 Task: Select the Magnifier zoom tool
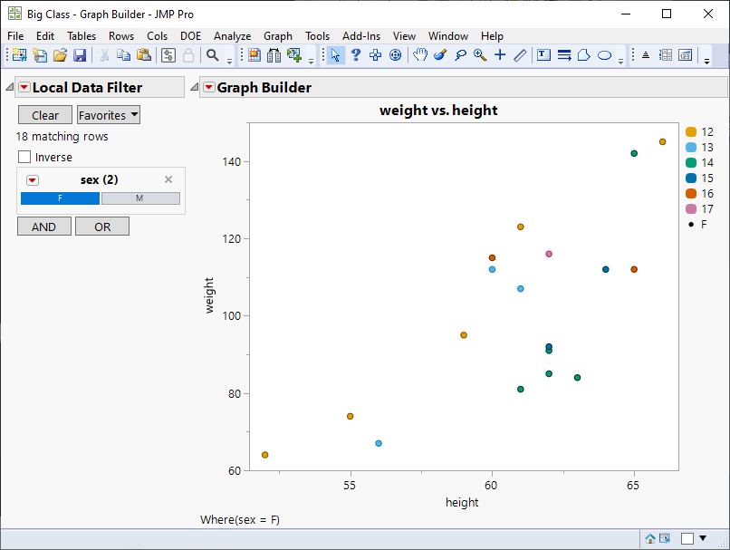[x=480, y=55]
